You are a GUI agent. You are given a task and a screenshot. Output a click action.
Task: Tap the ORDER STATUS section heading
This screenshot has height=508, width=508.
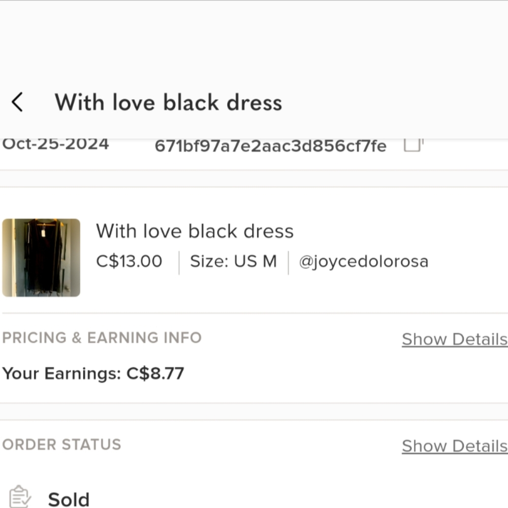[61, 444]
